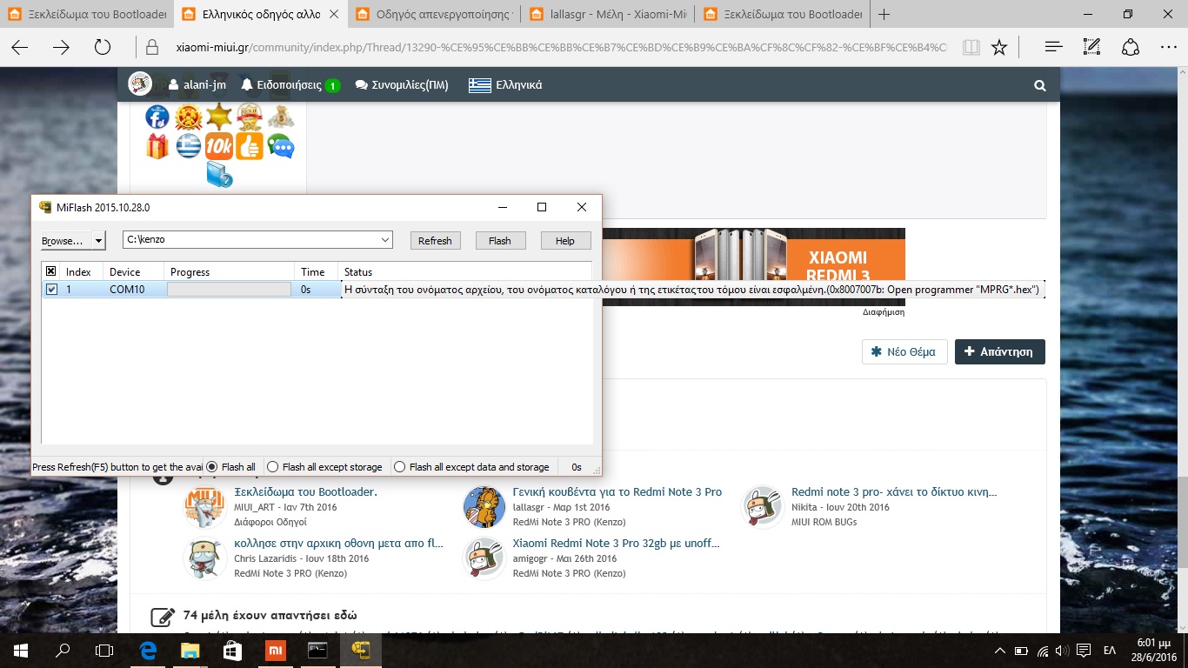Image resolution: width=1188 pixels, height=668 pixels.
Task: Open the Edge reading view icon
Action: click(971, 48)
